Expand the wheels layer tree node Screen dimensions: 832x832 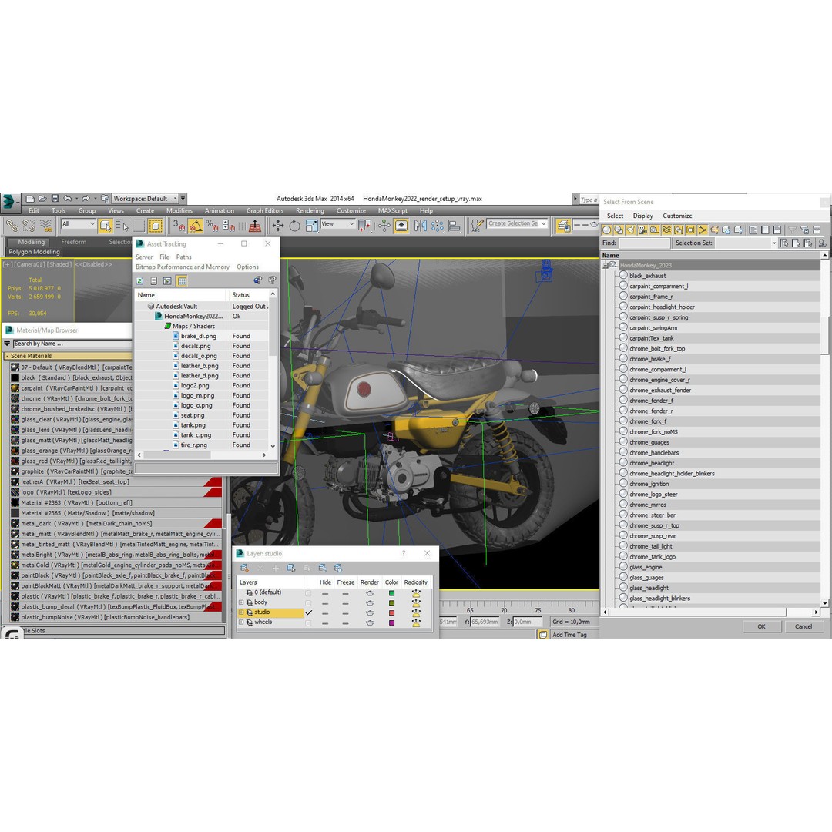pos(241,622)
